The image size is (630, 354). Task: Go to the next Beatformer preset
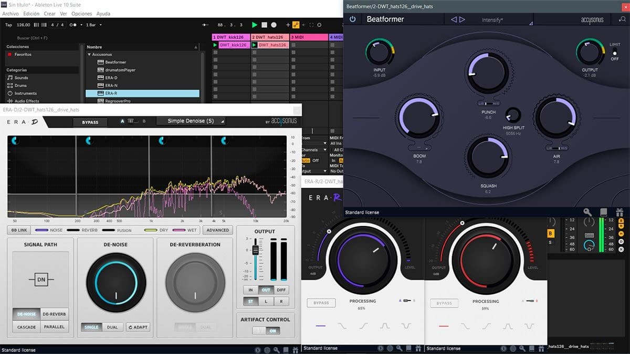[462, 19]
